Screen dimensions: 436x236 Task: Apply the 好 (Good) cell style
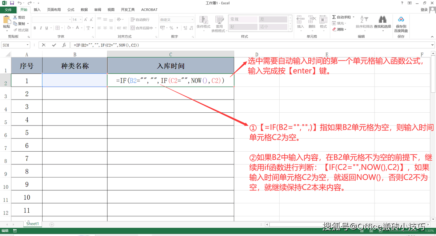pyautogui.click(x=243, y=27)
